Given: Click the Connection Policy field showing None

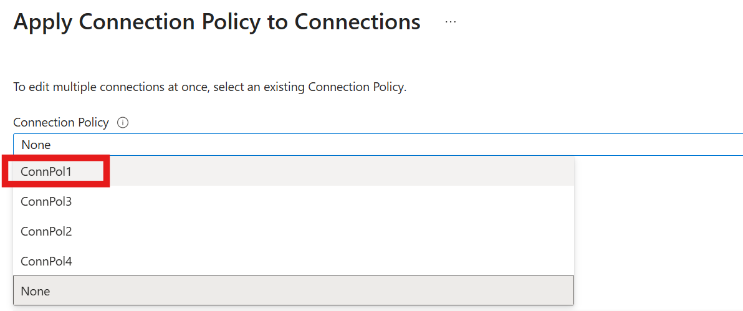Looking at the screenshot, I should click(x=378, y=145).
